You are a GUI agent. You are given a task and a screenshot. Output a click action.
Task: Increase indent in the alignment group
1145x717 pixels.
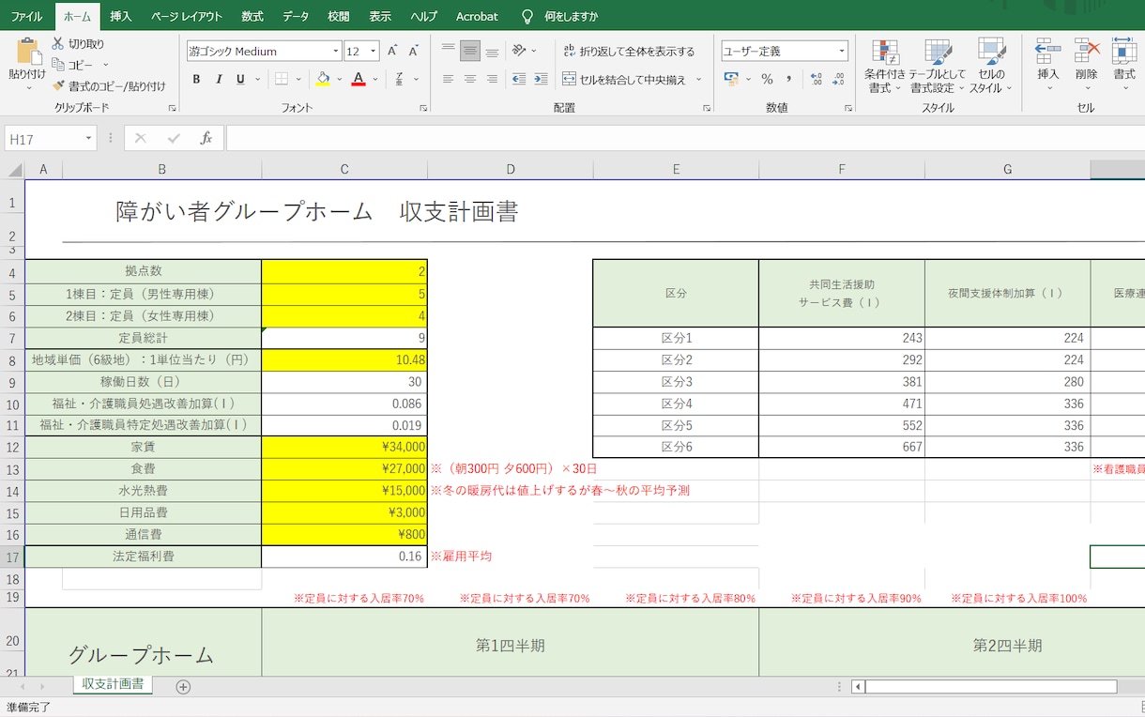[542, 79]
